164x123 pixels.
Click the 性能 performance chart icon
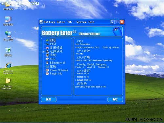[x=47, y=66]
